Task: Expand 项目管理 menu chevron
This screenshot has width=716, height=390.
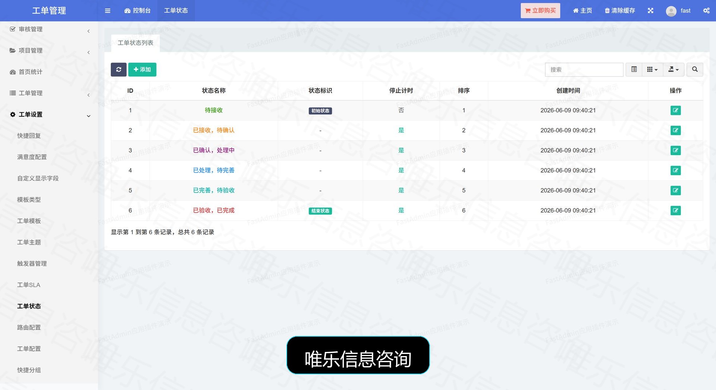Action: pyautogui.click(x=88, y=53)
